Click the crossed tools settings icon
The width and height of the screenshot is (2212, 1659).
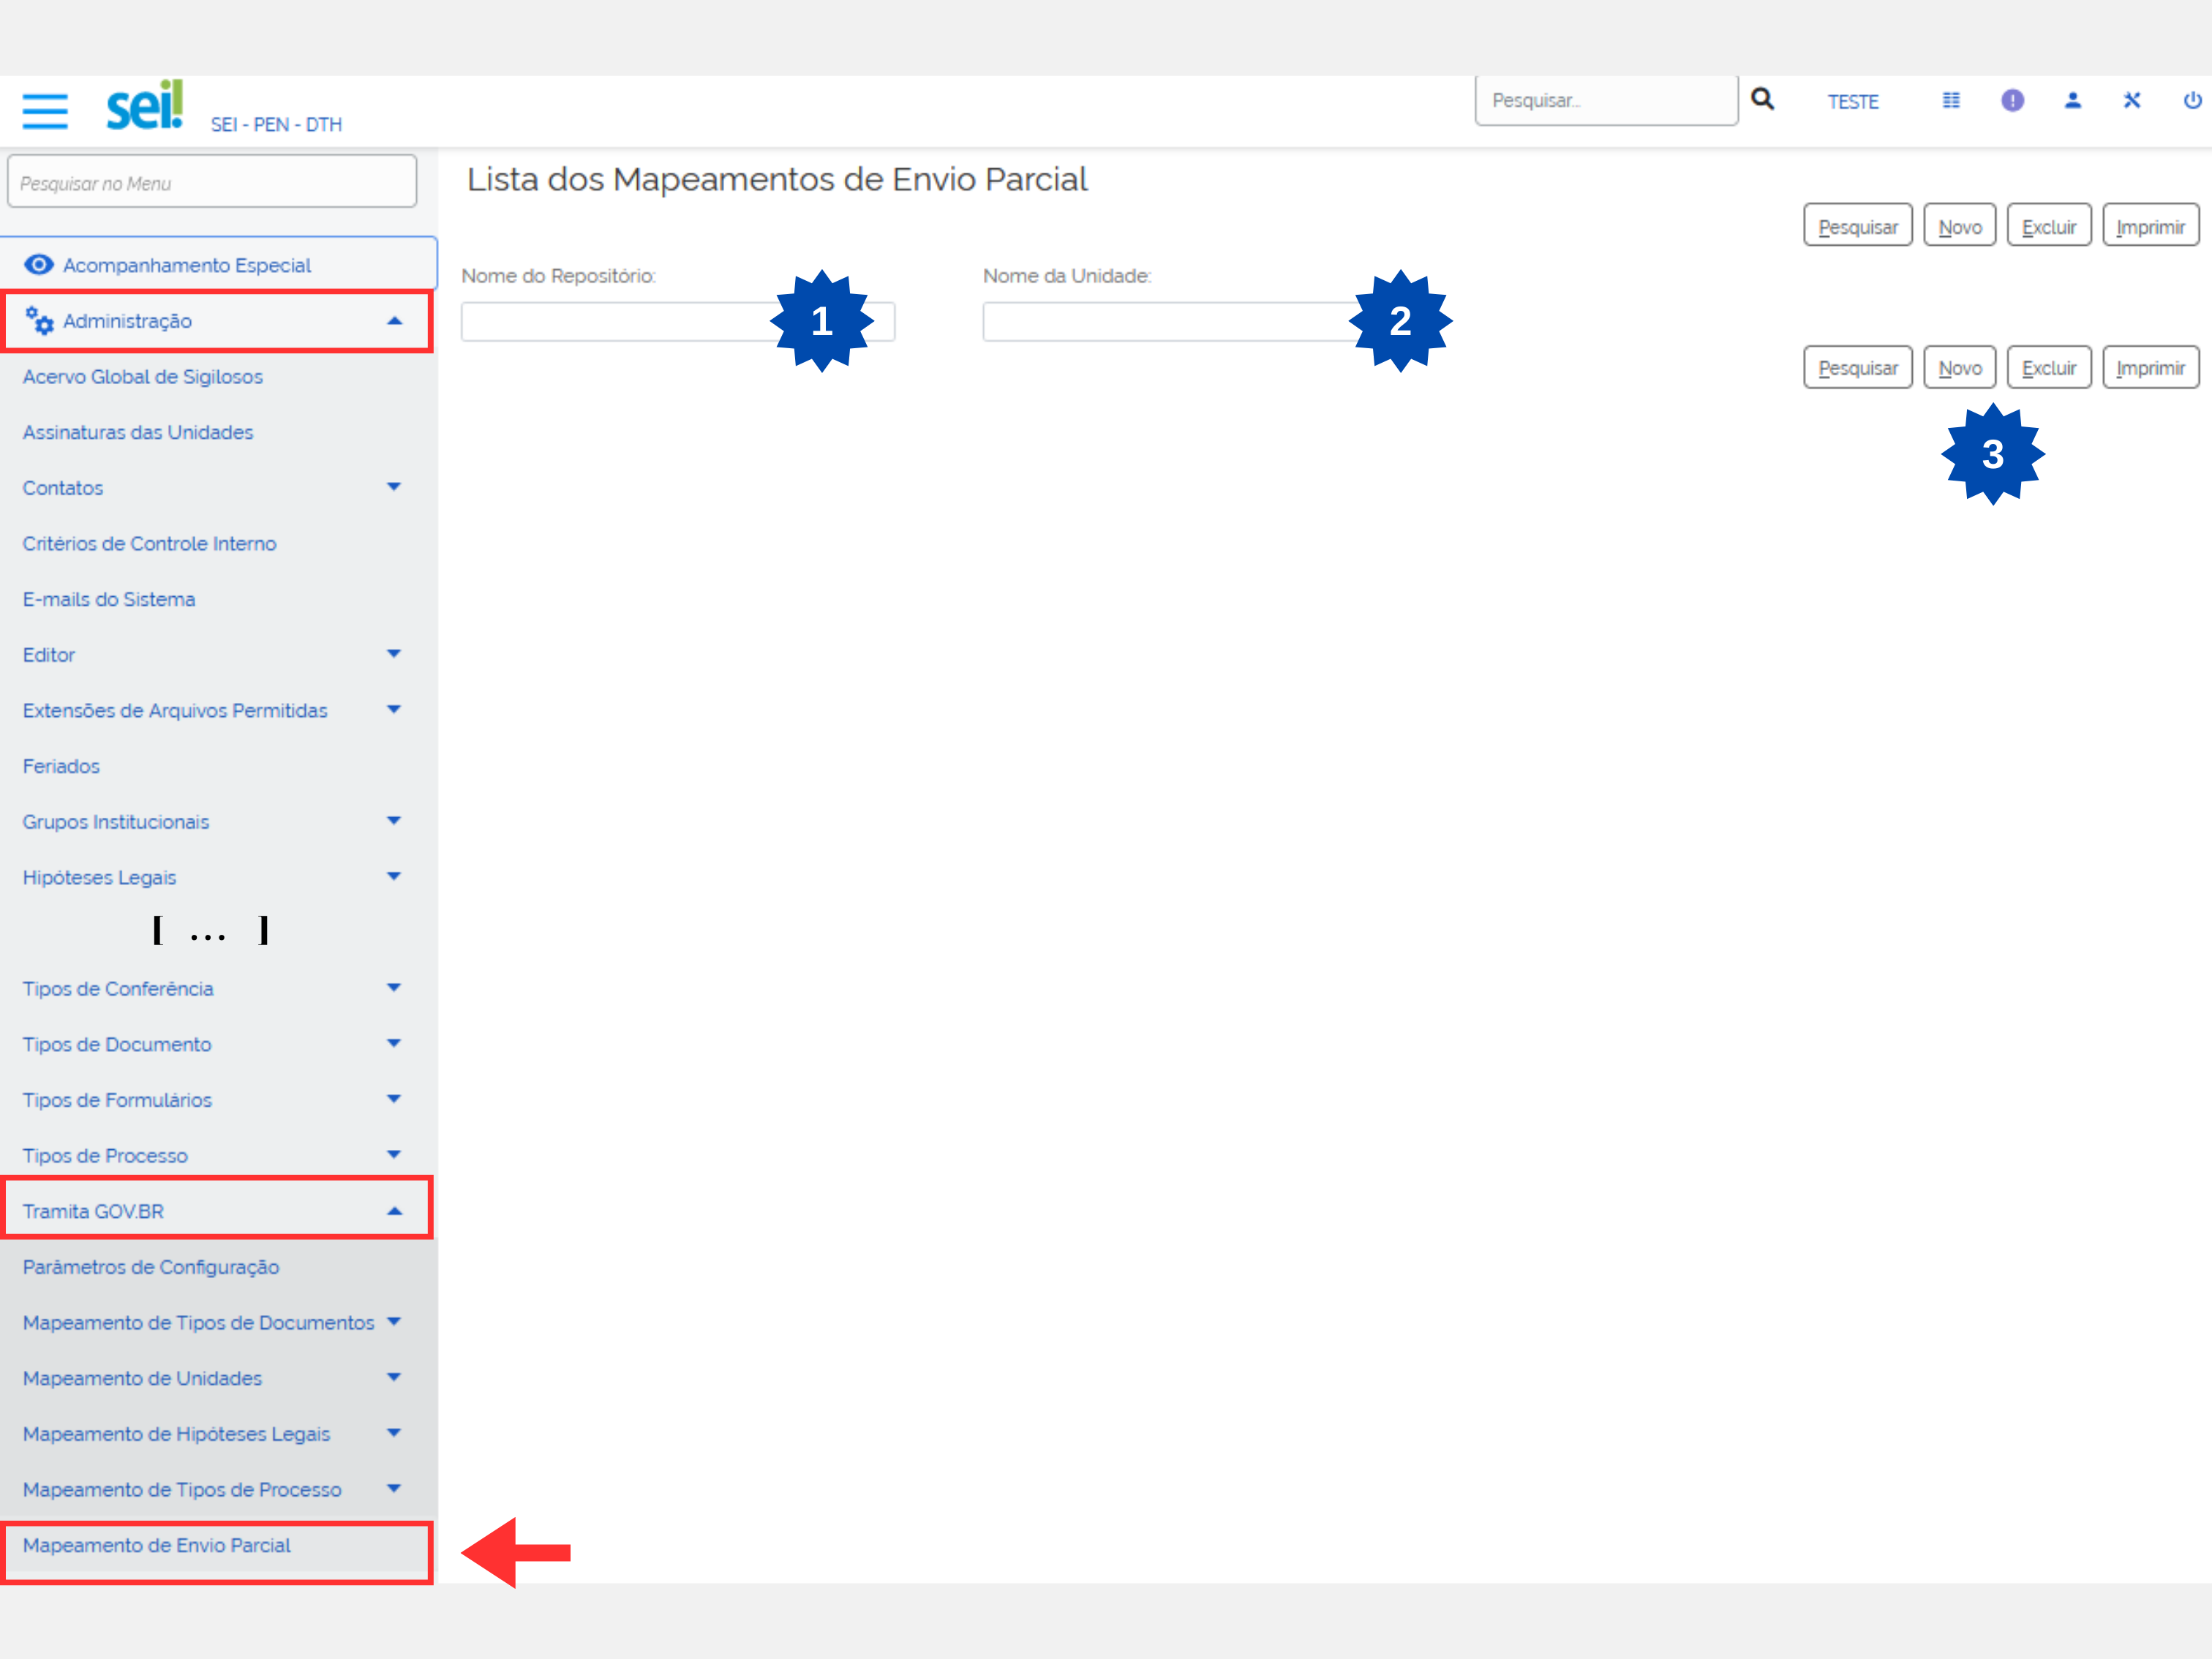pyautogui.click(x=2132, y=100)
